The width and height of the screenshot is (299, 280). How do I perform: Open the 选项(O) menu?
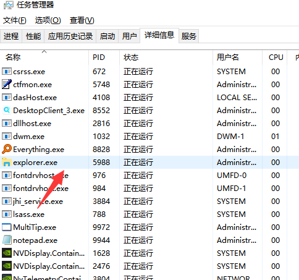48,20
